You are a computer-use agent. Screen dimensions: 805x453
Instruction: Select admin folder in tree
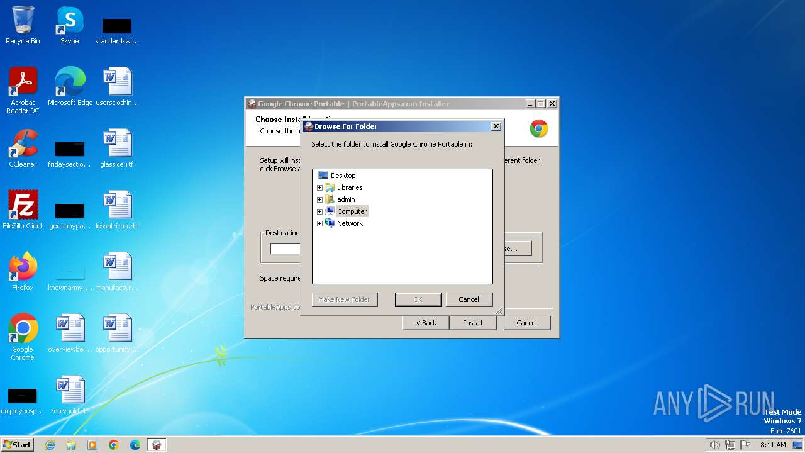pos(346,199)
